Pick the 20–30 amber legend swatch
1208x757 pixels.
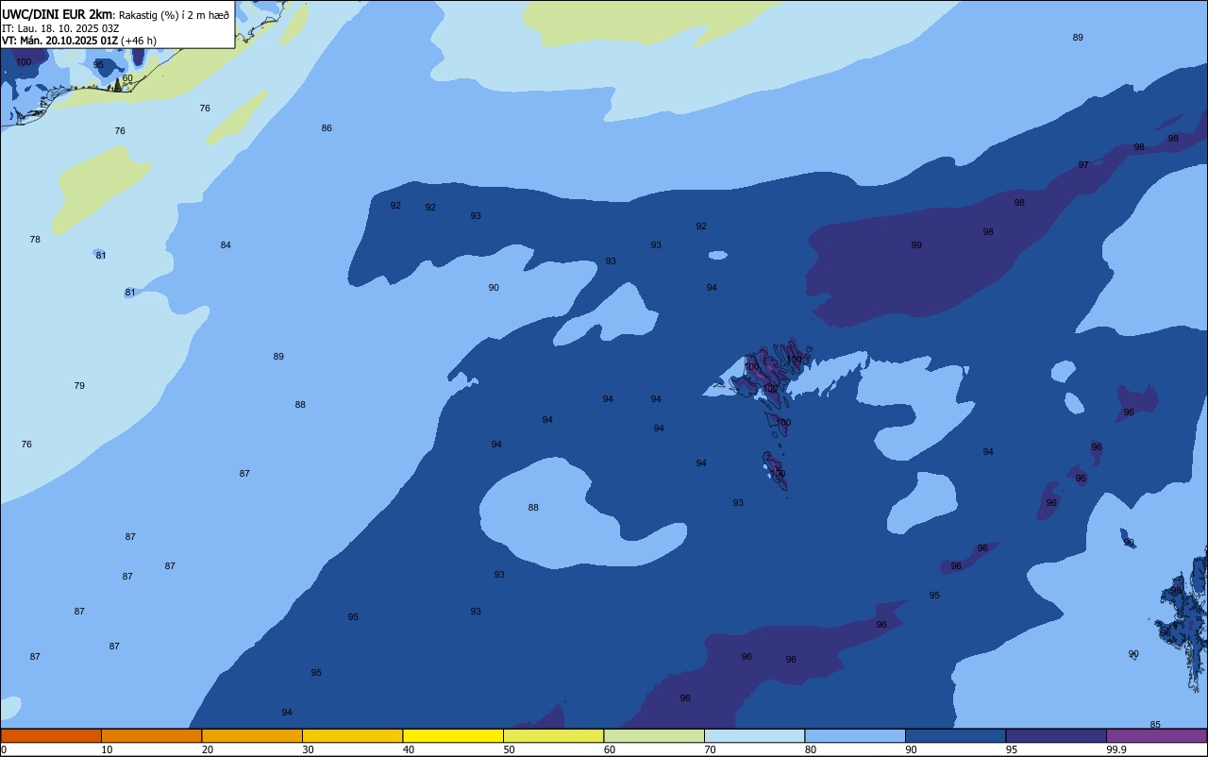[x=252, y=735]
